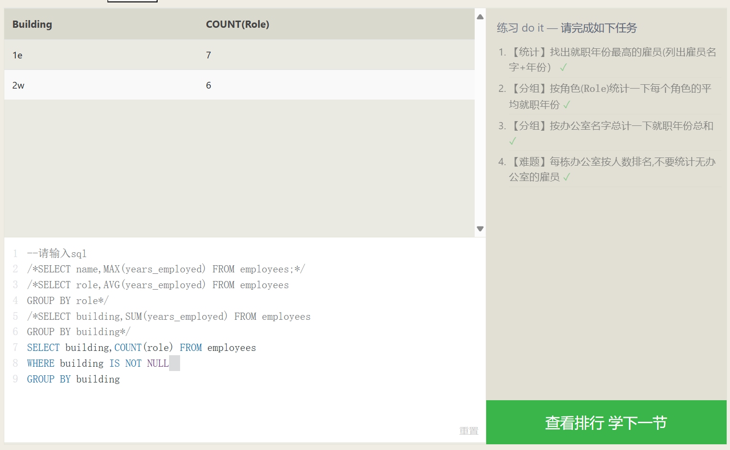Click the SELECT building,COUNT(role) code line

141,348
